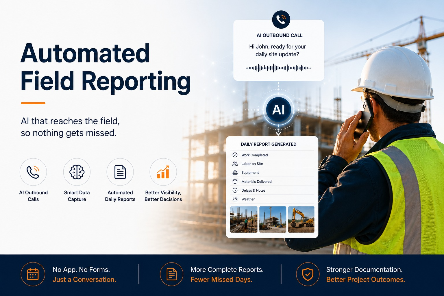Click the Automated Daily Reports document icon
This screenshot has height=296, width=444.
120,172
